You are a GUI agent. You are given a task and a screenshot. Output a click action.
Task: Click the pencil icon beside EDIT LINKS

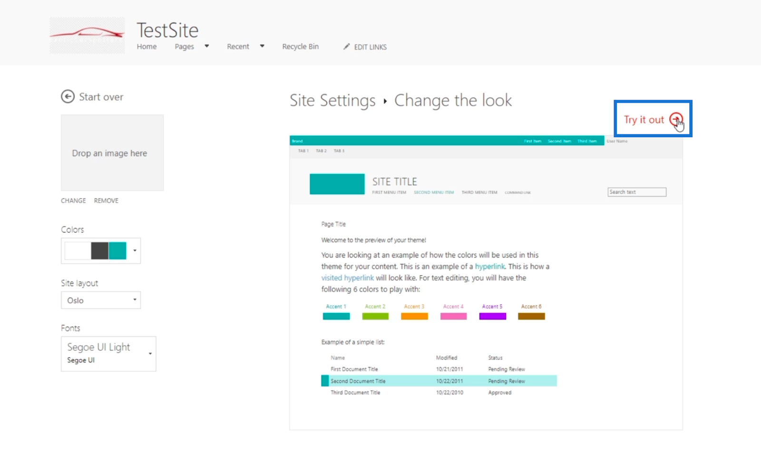(347, 47)
